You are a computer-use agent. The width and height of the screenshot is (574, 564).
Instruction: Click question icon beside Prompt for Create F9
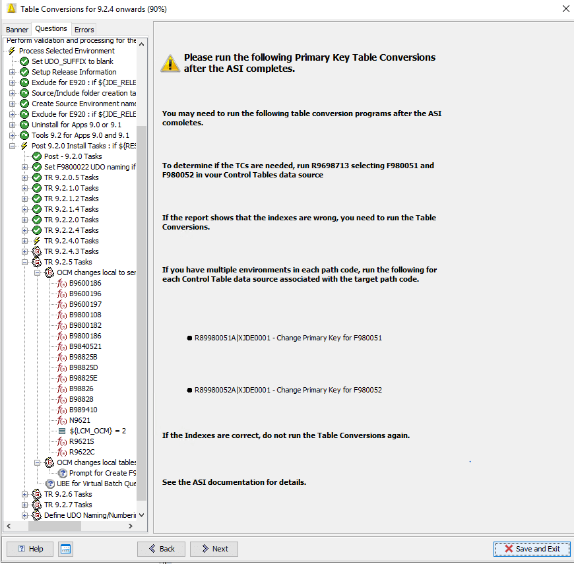pos(62,473)
